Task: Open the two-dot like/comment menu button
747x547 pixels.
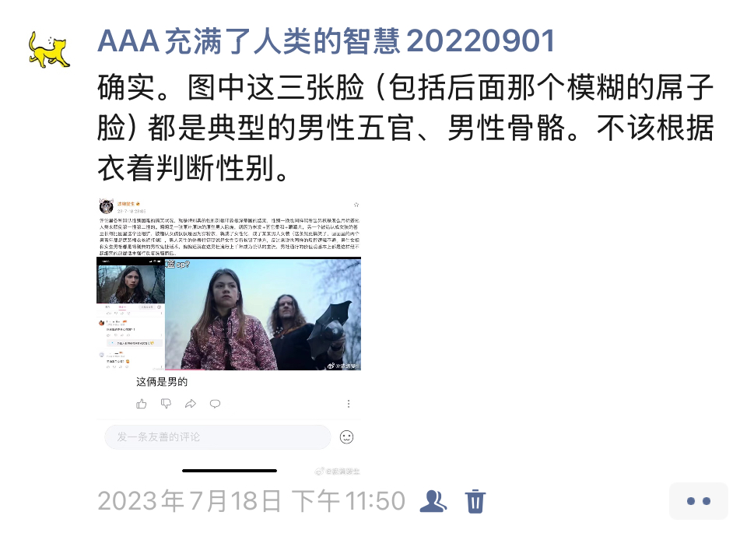Action: (699, 501)
